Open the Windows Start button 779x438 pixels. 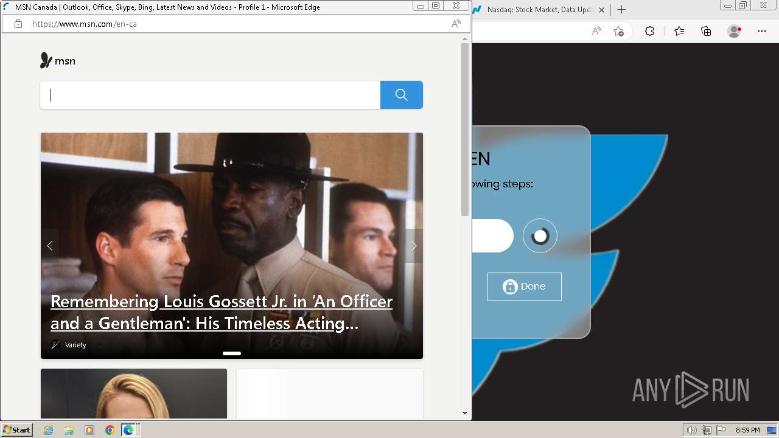coord(17,430)
